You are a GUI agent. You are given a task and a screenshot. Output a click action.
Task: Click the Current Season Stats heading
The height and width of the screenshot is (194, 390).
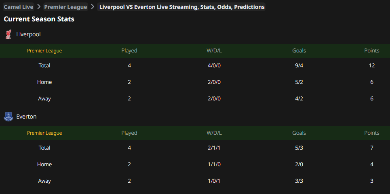pos(39,19)
